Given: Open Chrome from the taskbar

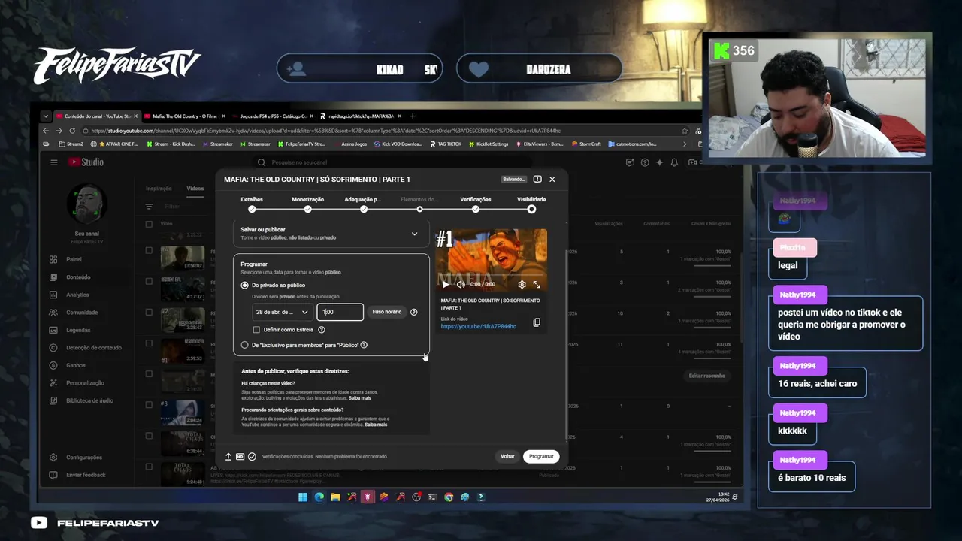Looking at the screenshot, I should pyautogui.click(x=449, y=497).
